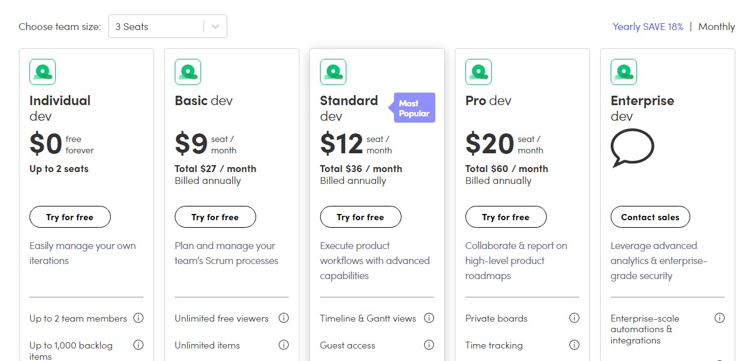The width and height of the screenshot is (746, 361).
Task: Switch billing to Monthly
Action: pos(717,27)
